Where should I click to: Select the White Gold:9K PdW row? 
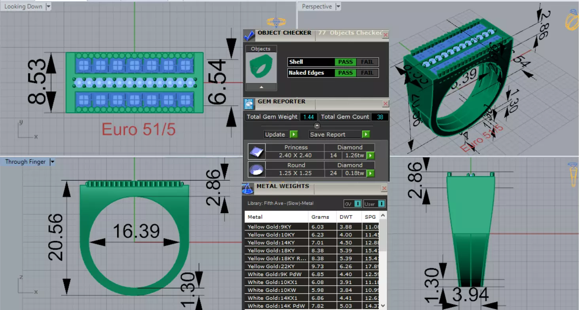pos(312,274)
